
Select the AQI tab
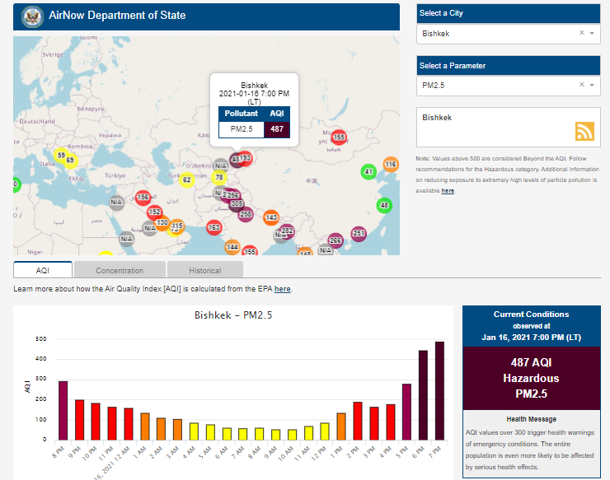pos(43,270)
